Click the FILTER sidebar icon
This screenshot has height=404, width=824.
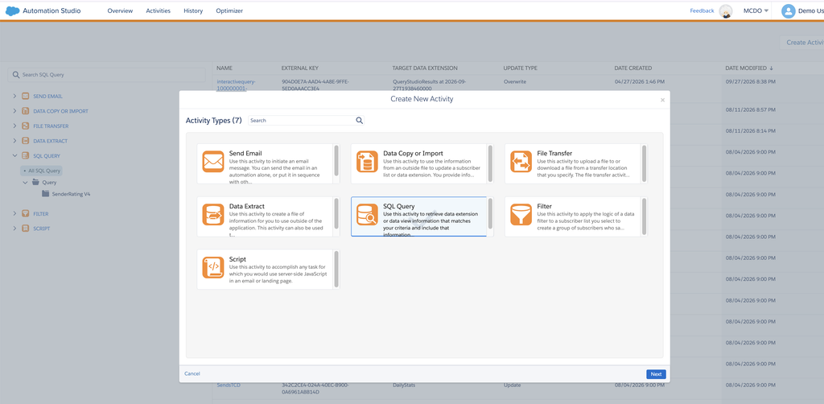(25, 214)
